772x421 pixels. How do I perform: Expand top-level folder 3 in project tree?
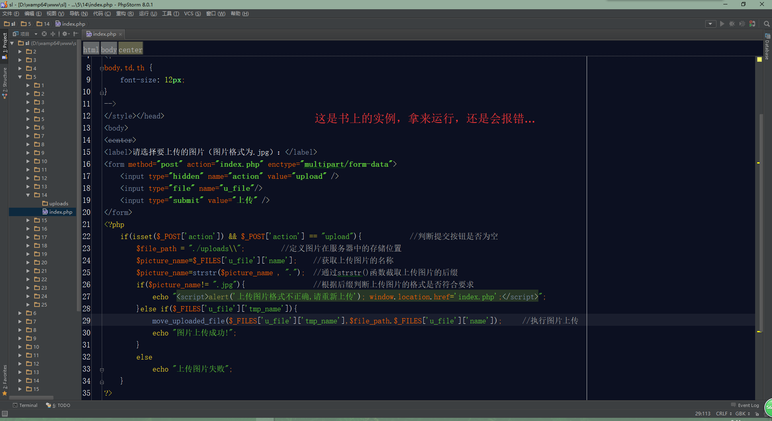[20, 60]
